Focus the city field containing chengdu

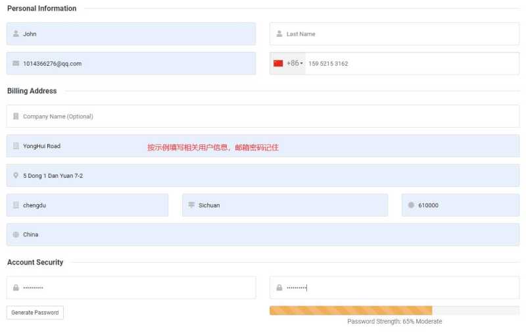[x=87, y=205]
